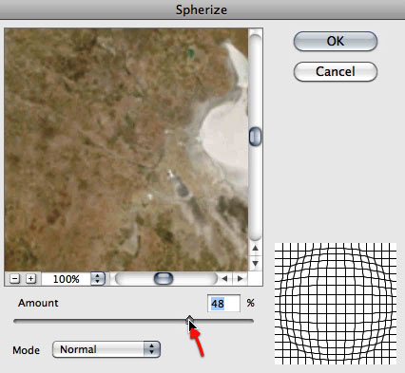Click the preview horizontal scrollbar thumb
The image size is (405, 373).
pos(164,279)
